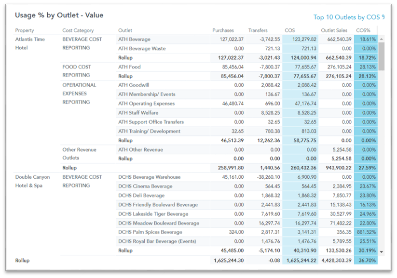Click the DCHS Beverage Warehouse outlet
The width and height of the screenshot is (397, 278).
point(150,177)
